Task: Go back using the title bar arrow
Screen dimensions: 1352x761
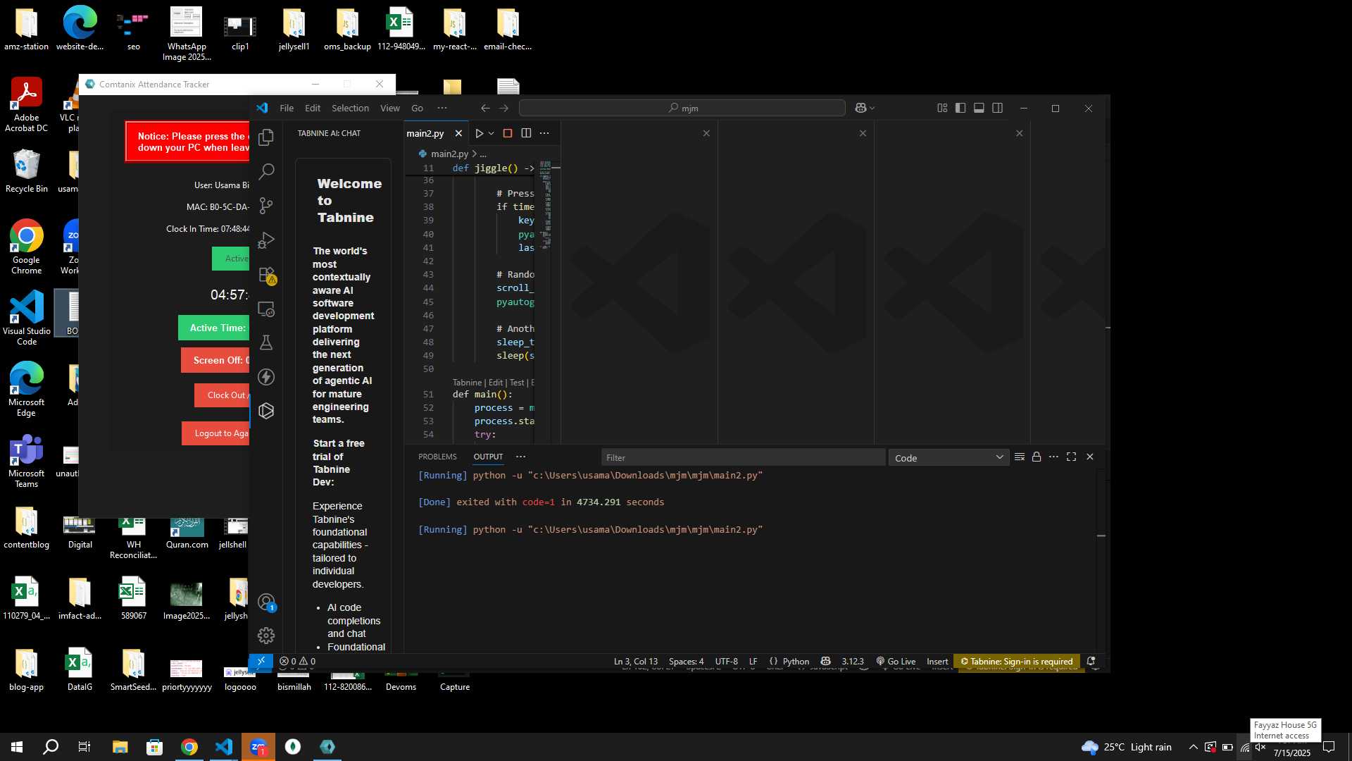Action: (485, 108)
